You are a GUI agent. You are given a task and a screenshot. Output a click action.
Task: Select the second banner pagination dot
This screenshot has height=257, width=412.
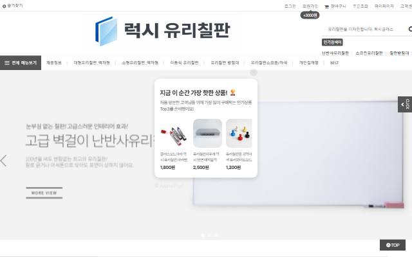pyautogui.click(x=209, y=235)
